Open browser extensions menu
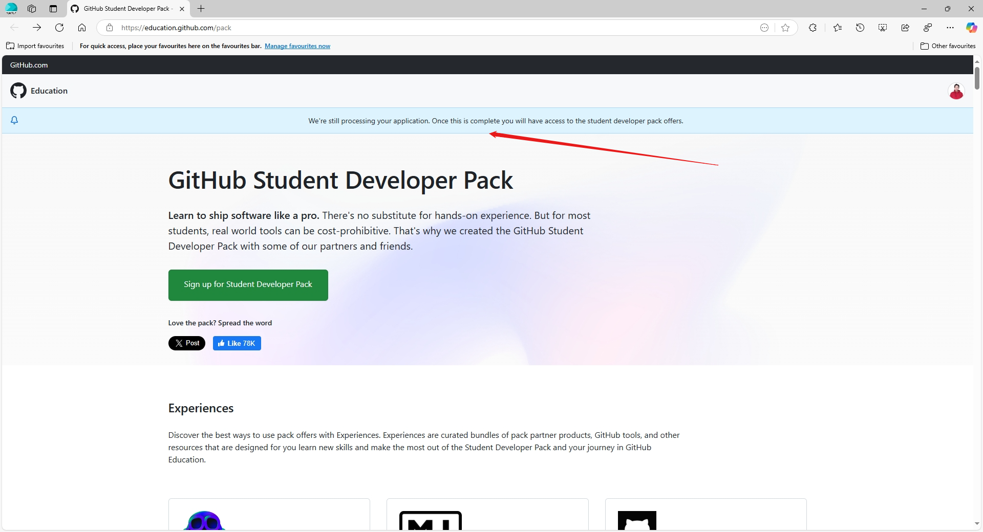This screenshot has height=532, width=983. 813,28
